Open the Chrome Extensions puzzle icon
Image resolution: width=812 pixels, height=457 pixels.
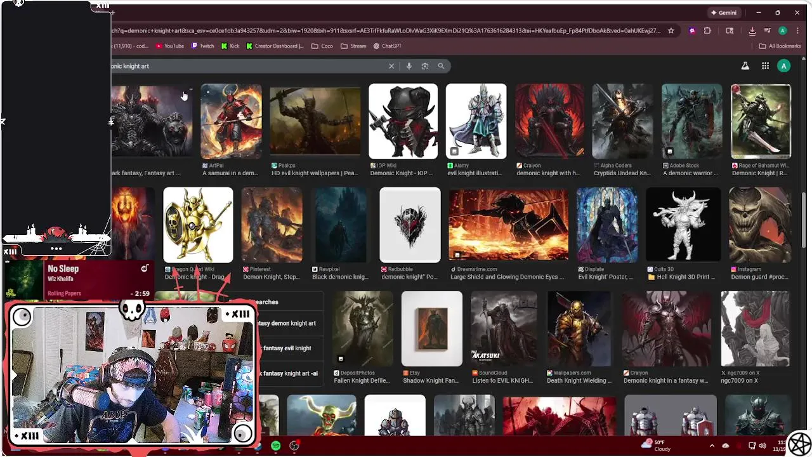click(707, 30)
